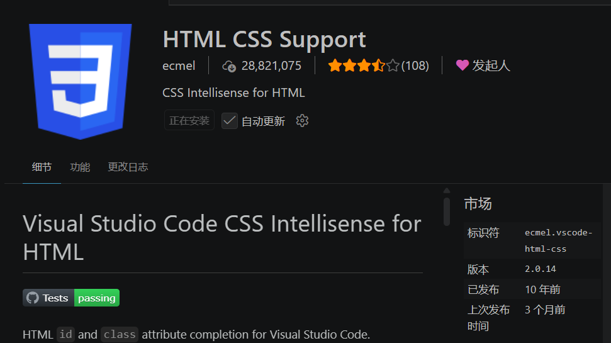Switch to the 功能 tab

click(80, 167)
